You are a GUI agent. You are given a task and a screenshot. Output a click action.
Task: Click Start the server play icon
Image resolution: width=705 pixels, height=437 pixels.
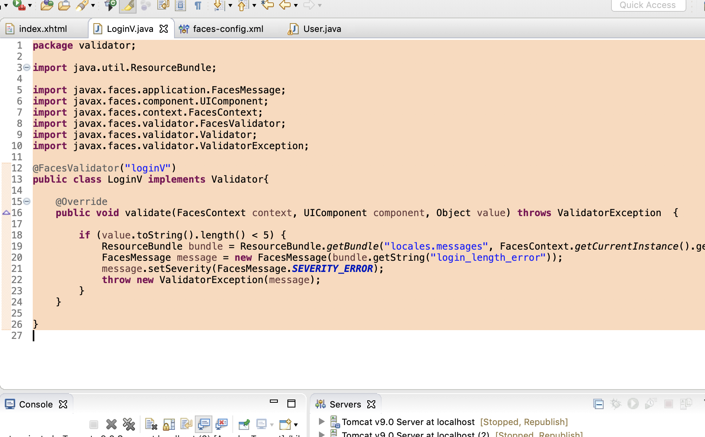633,404
